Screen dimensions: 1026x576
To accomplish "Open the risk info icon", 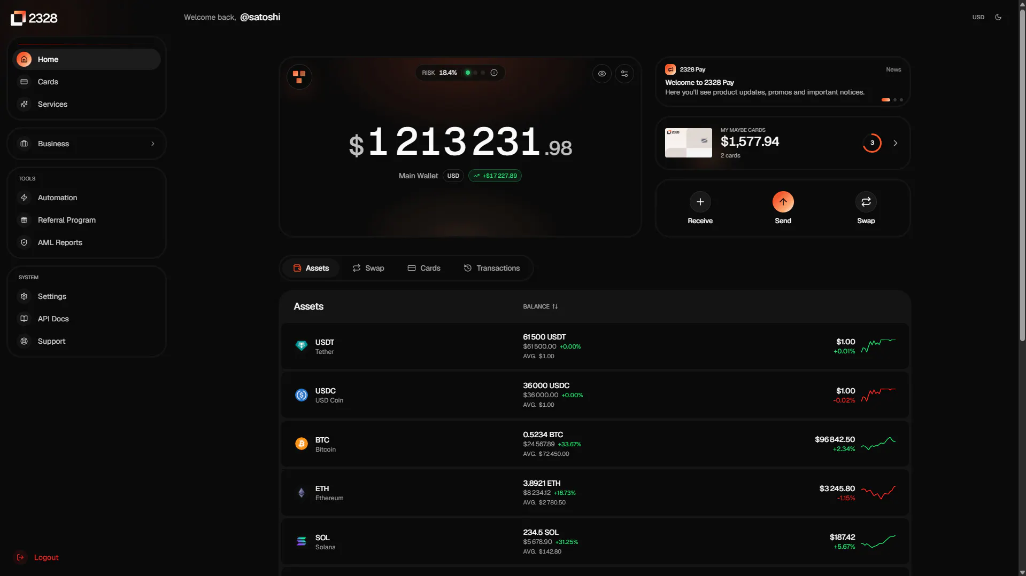I will pyautogui.click(x=494, y=73).
